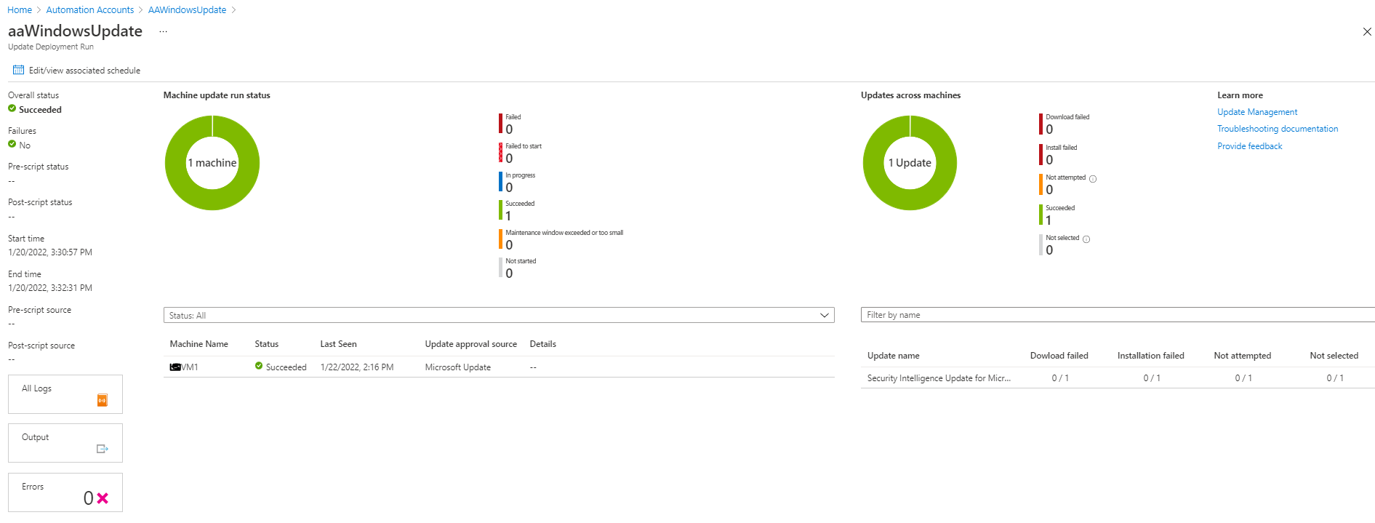Select Security Intelligence Update row name

click(939, 378)
